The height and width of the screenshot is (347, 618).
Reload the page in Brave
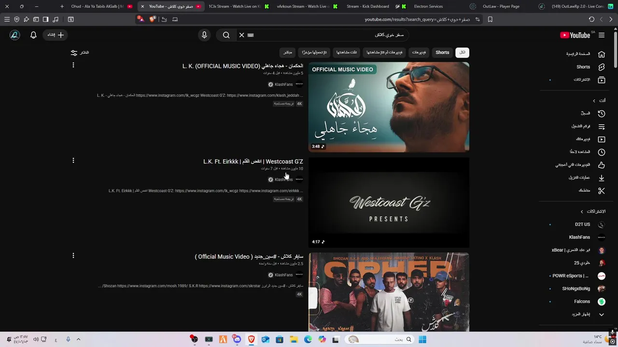pyautogui.click(x=591, y=19)
